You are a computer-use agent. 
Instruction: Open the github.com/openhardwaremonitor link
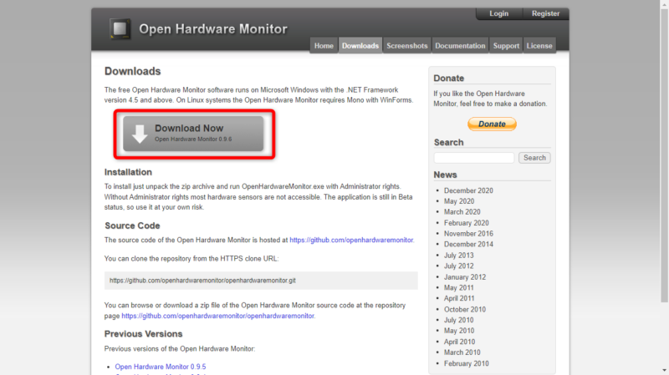click(x=351, y=240)
